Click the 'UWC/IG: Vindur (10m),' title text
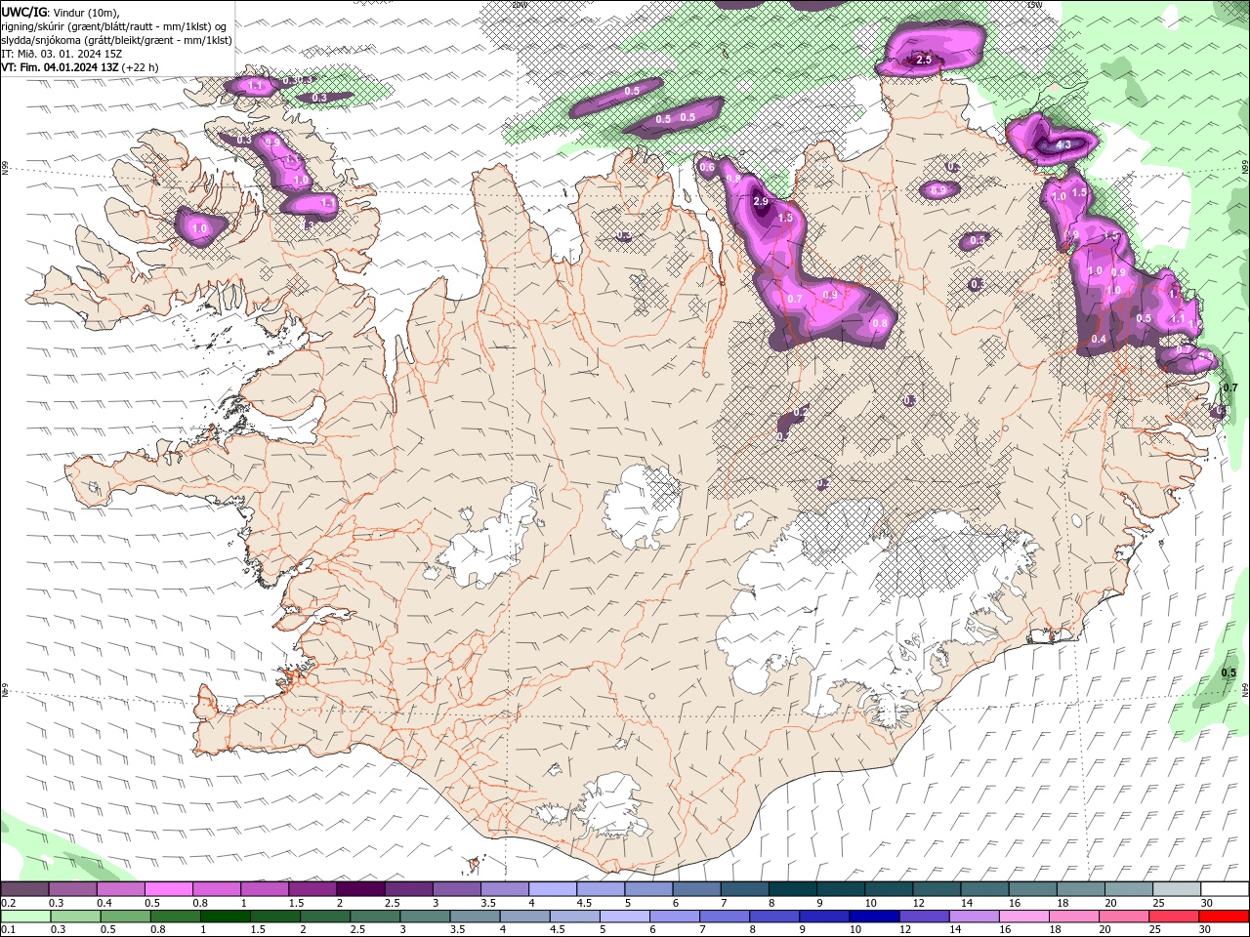 click(x=61, y=12)
